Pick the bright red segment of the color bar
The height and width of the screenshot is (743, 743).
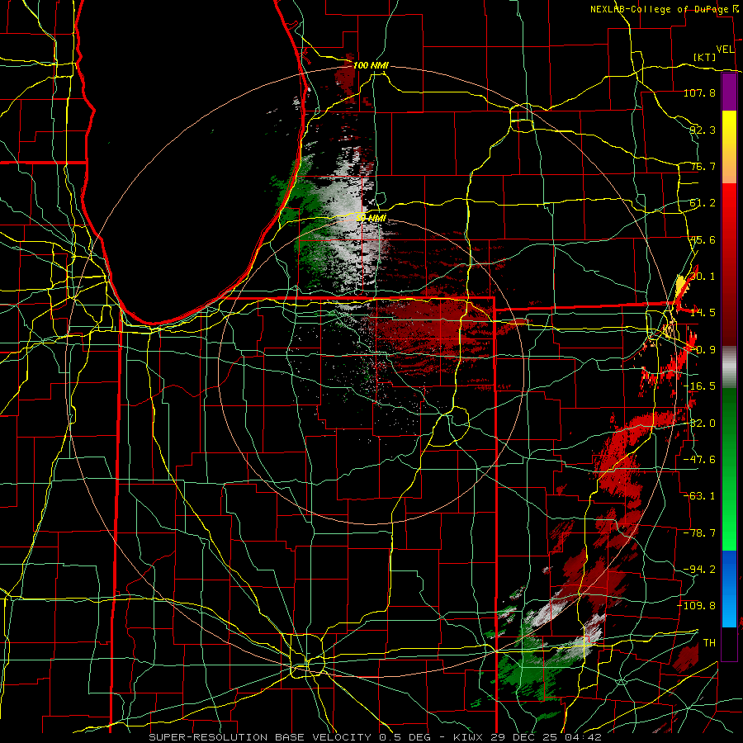(729, 209)
